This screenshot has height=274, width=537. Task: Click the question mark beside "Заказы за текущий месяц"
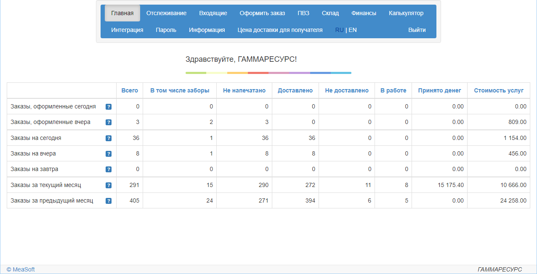click(x=109, y=185)
